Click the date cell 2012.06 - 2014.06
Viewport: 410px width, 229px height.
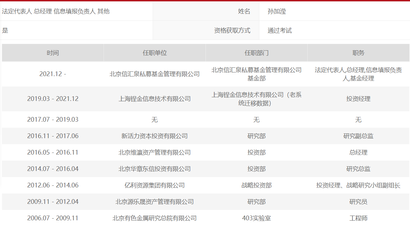click(53, 185)
